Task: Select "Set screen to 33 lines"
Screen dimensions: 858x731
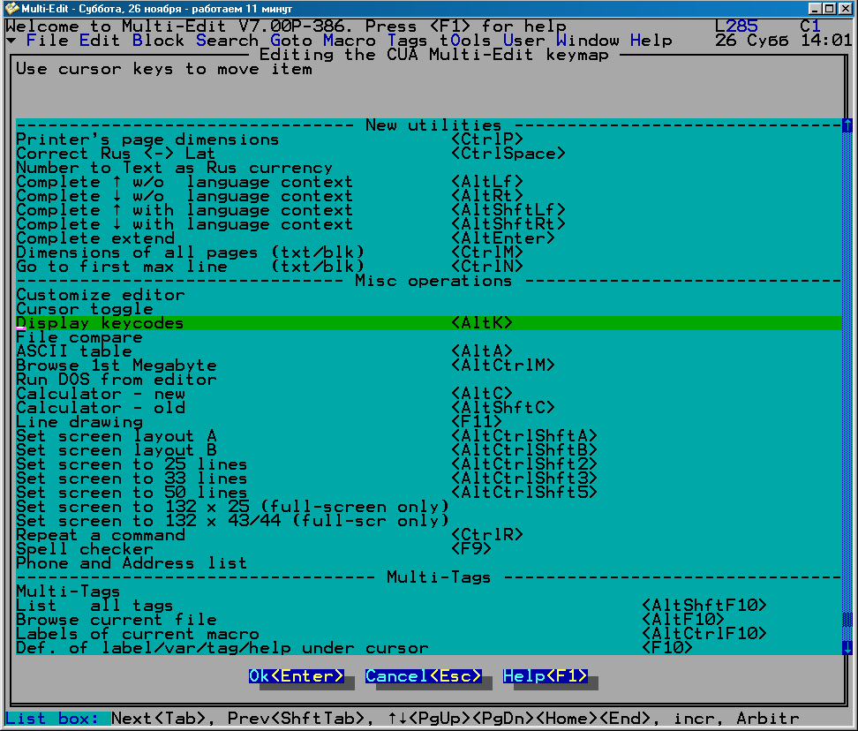Action: (x=428, y=479)
